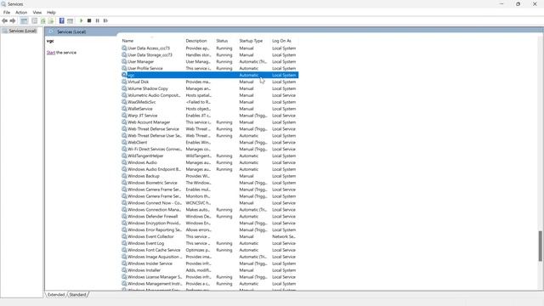Select the Windows Insider Service row
Viewport: 544px width, 306px height.
(210, 263)
